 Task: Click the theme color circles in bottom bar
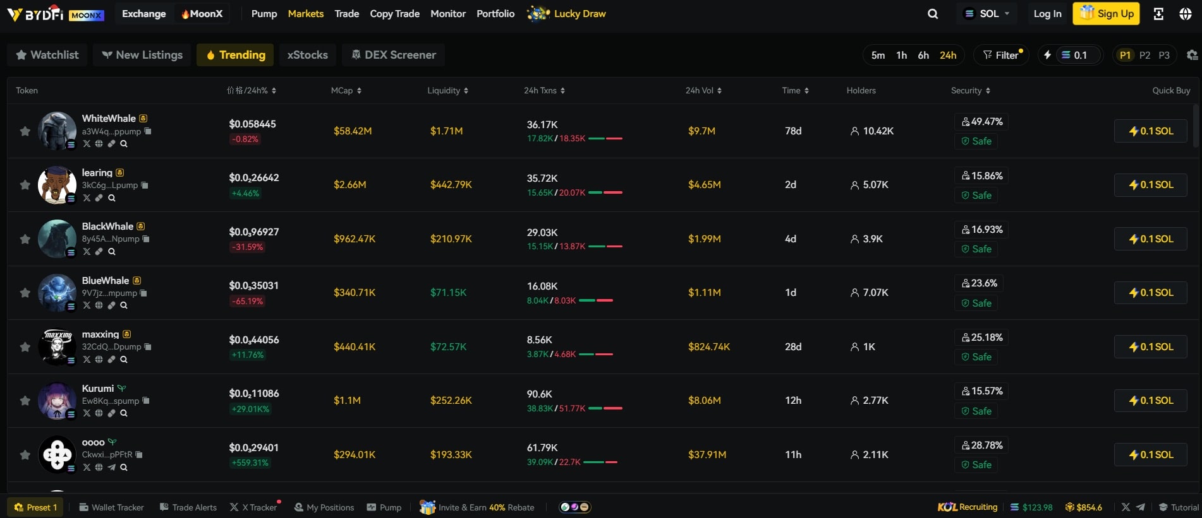point(575,507)
